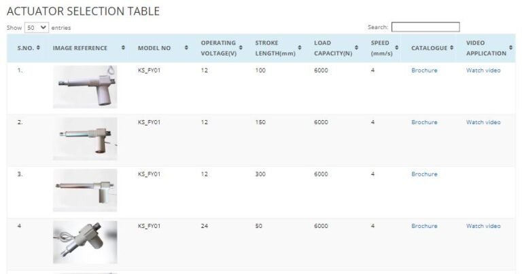Viewport: 522px width, 274px height.
Task: Open the Show entries count dropdown
Action: coord(37,27)
